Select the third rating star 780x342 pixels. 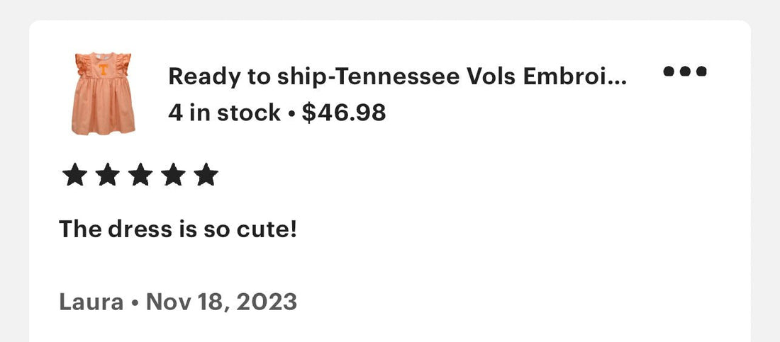point(140,175)
